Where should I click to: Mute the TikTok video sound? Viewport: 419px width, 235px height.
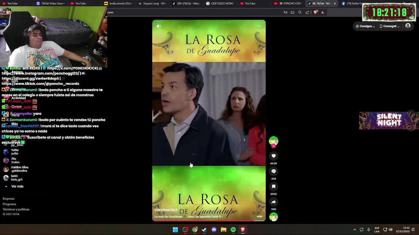coord(159,26)
